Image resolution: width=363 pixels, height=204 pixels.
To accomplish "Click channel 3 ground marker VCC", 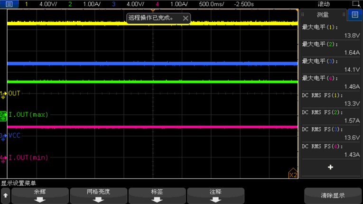I will pyautogui.click(x=3, y=137).
